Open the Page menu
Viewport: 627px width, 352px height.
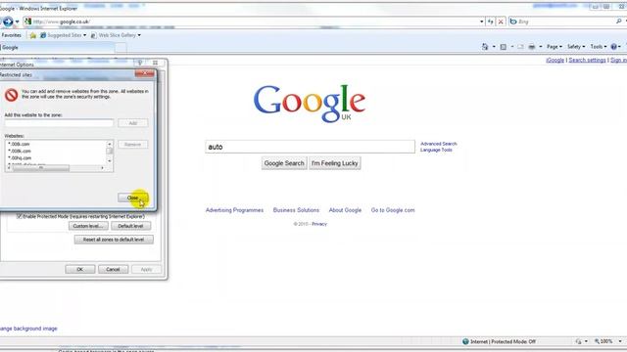click(x=555, y=47)
